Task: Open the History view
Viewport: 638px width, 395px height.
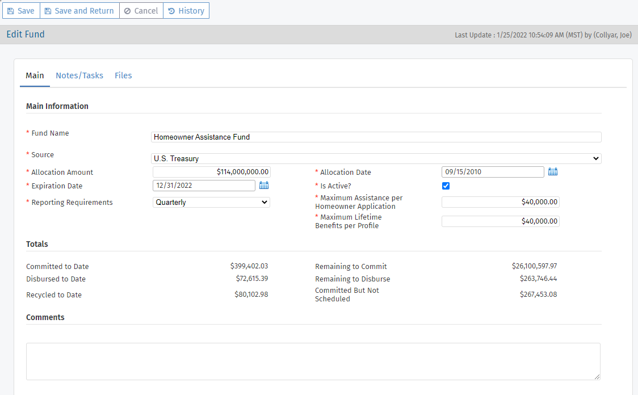Action: pyautogui.click(x=186, y=11)
